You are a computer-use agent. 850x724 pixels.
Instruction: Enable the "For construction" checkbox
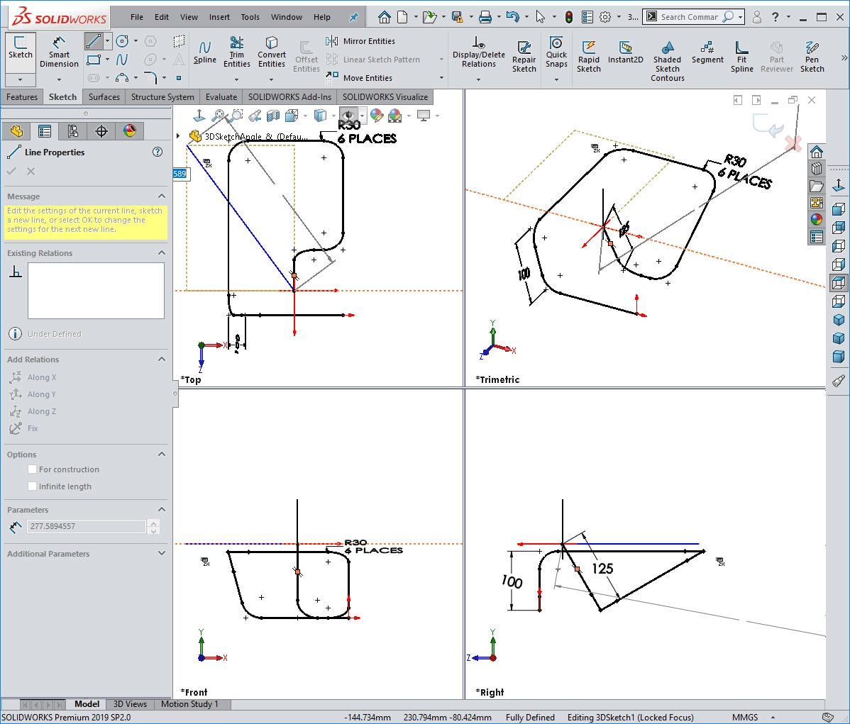[x=32, y=469]
